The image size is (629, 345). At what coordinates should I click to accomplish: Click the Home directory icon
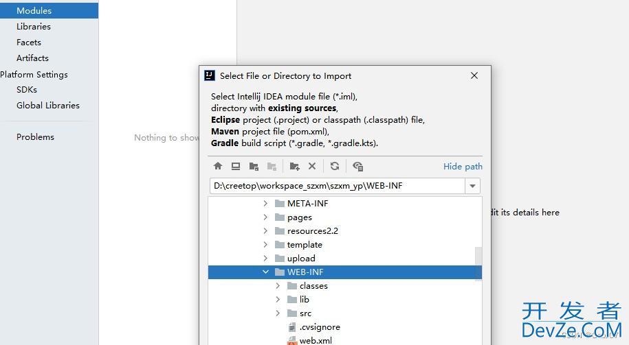pos(218,166)
